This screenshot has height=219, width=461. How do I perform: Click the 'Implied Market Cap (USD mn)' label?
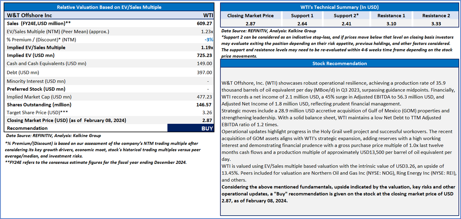39,97
